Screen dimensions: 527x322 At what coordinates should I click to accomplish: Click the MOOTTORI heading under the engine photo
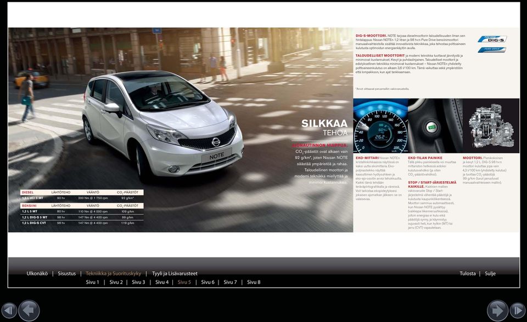pyautogui.click(x=473, y=158)
